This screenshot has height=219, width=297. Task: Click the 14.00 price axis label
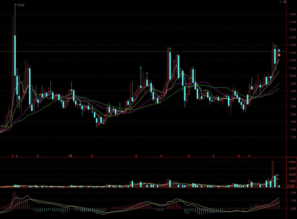click(292, 45)
